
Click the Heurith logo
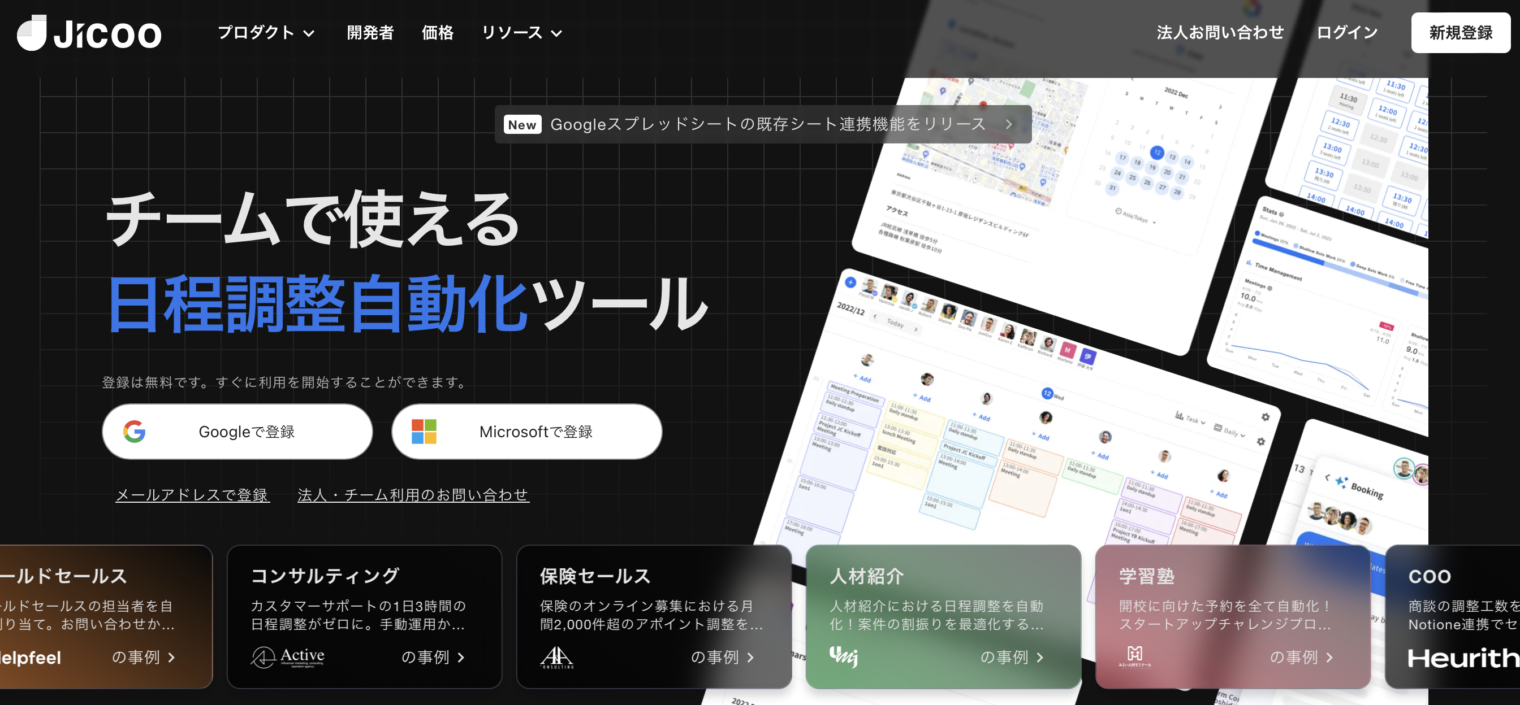1462,658
